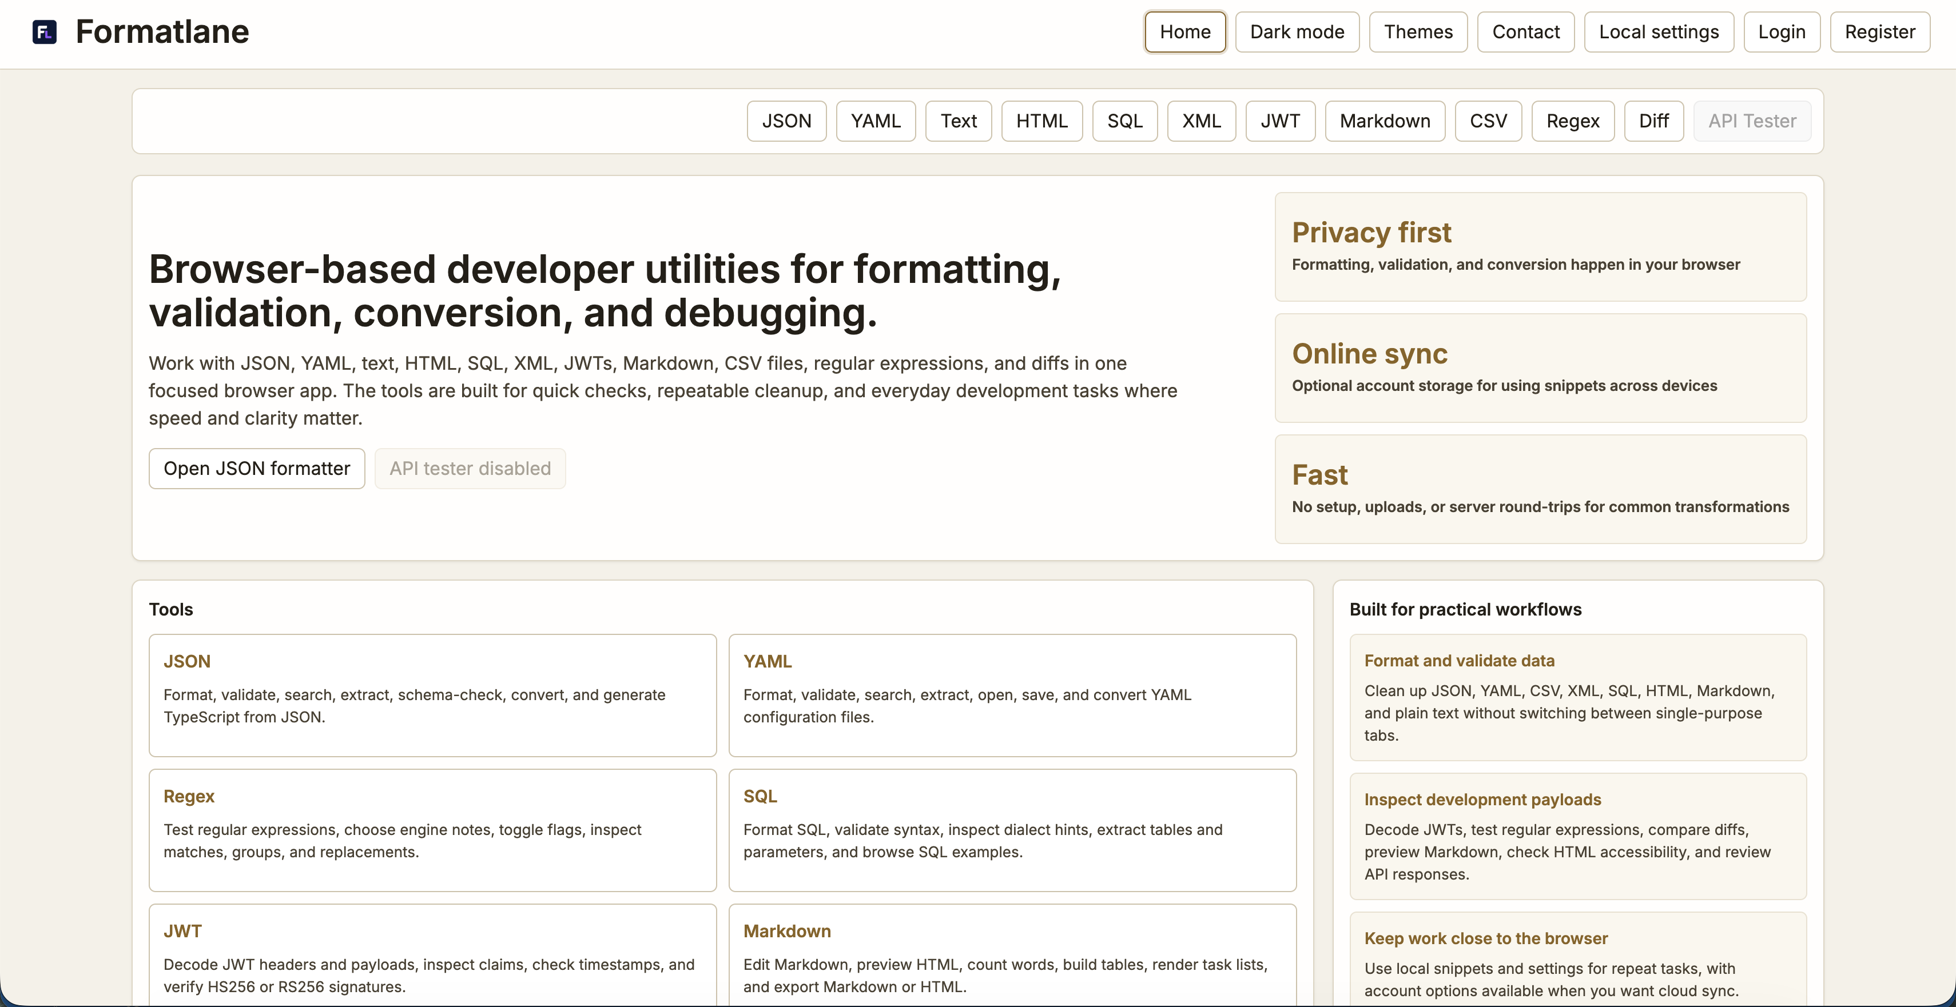
Task: Switch to the Text tool tab
Action: (958, 121)
